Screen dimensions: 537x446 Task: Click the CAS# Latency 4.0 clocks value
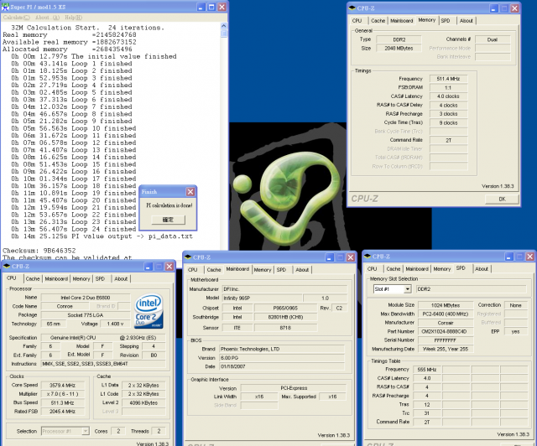pos(448,96)
